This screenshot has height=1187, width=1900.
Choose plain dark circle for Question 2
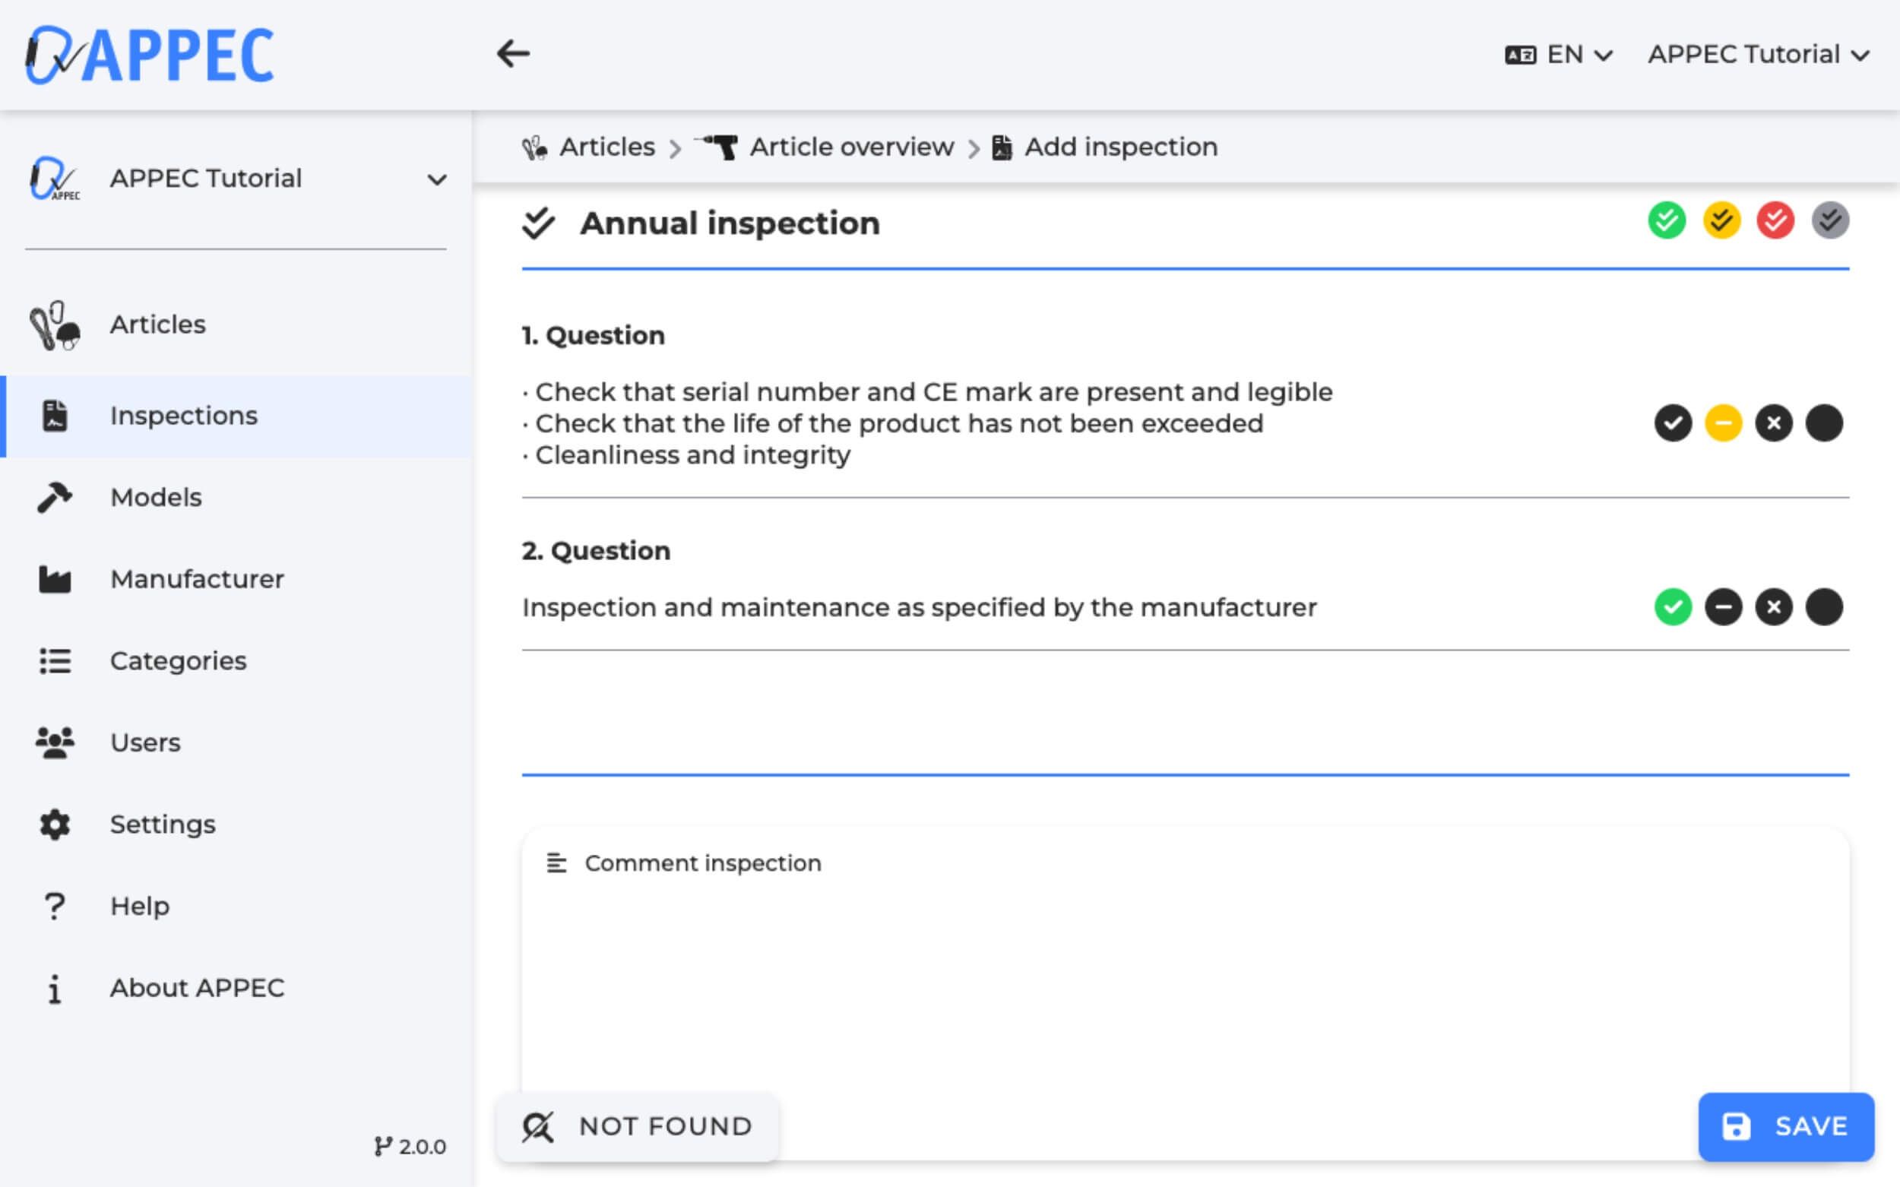(1824, 607)
